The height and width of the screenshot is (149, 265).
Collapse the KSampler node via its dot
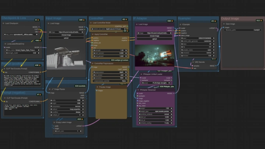[x=179, y=24]
